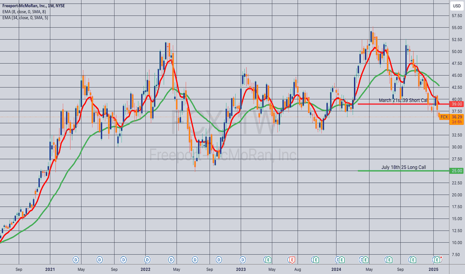Click the dividend marker just before May 2021
This screenshot has height=274, width=465.
tap(76, 260)
